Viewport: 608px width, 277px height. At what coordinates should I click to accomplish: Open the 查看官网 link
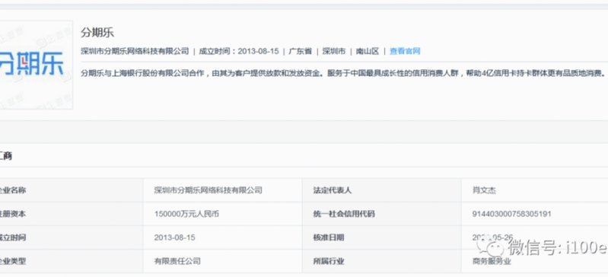[405, 51]
